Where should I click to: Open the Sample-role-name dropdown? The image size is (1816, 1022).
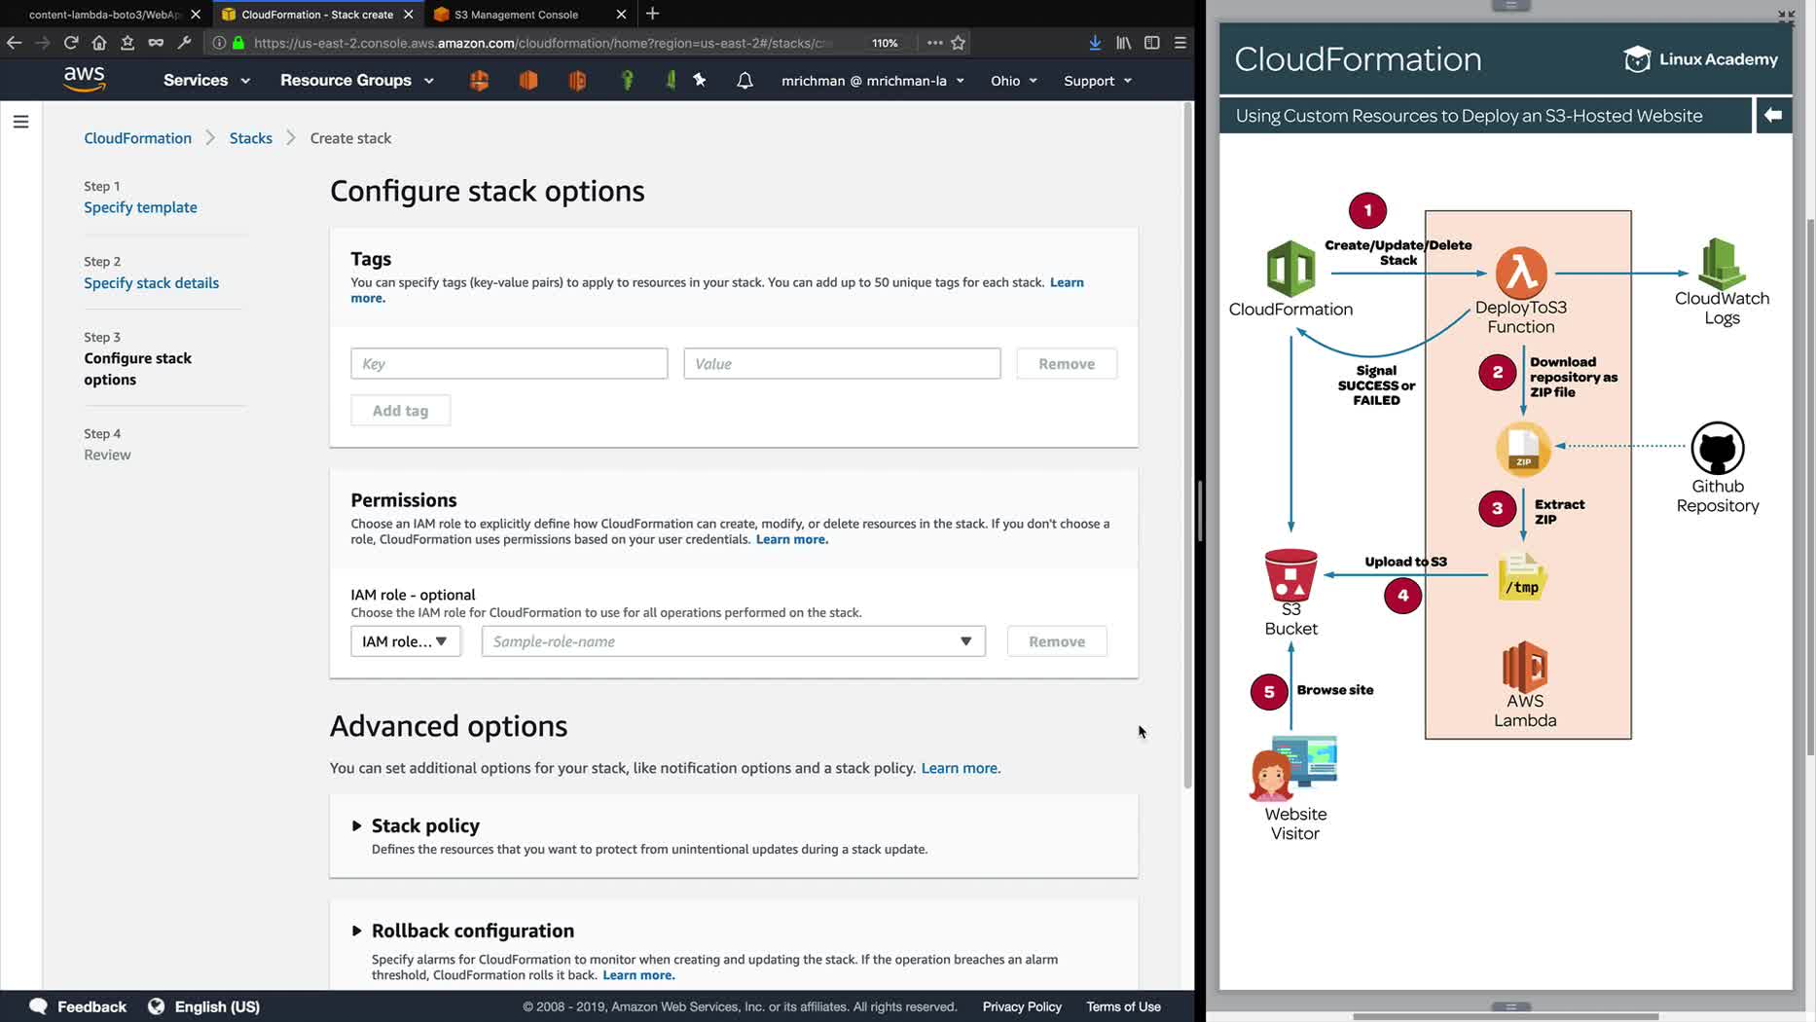click(733, 641)
